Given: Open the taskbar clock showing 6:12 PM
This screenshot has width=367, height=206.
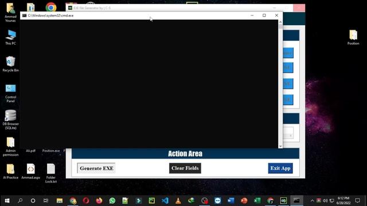Looking at the screenshot, I should (343, 201).
